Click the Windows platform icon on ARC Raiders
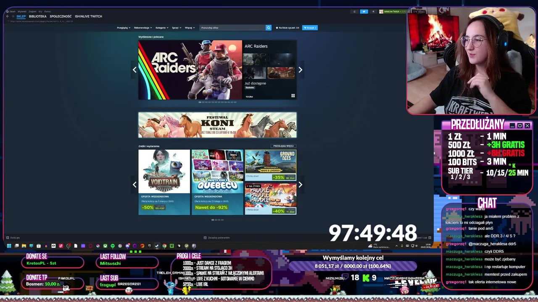Viewport: 538px width, 302px height. 293,96
